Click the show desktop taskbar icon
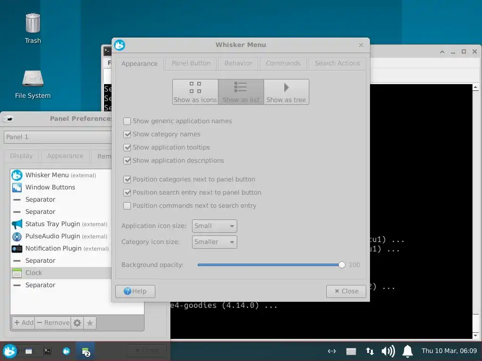The height and width of the screenshot is (361, 482). (29, 351)
